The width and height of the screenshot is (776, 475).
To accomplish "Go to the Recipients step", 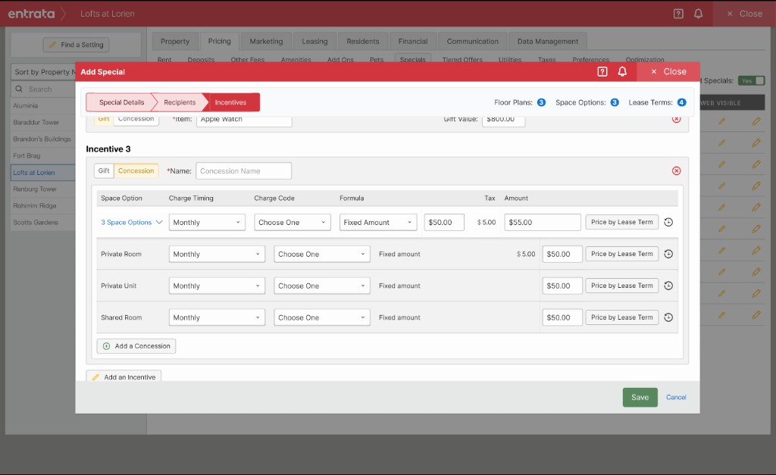I will (x=180, y=102).
